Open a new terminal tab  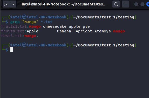pos(6,4)
